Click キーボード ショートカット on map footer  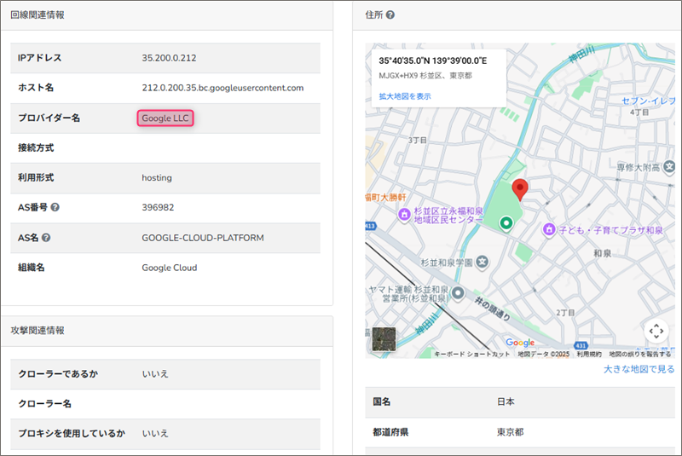pyautogui.click(x=471, y=354)
